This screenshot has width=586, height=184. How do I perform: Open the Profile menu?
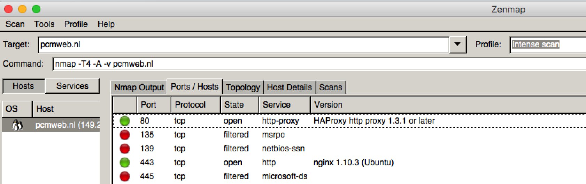pyautogui.click(x=76, y=24)
